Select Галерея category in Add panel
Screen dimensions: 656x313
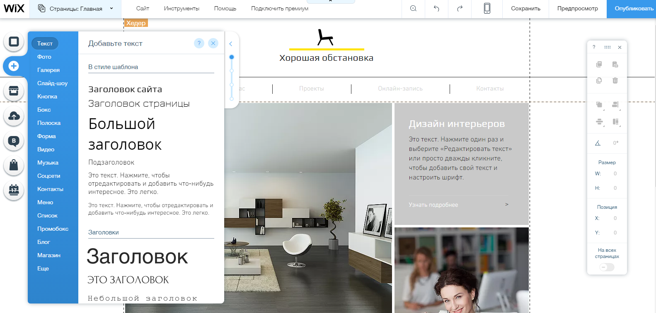(x=48, y=70)
